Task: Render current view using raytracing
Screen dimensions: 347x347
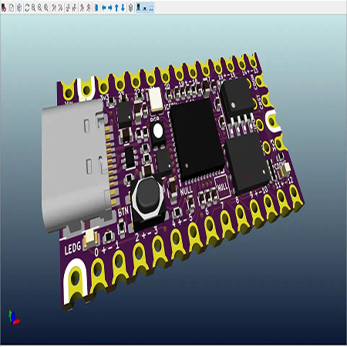Action: [x=19, y=8]
